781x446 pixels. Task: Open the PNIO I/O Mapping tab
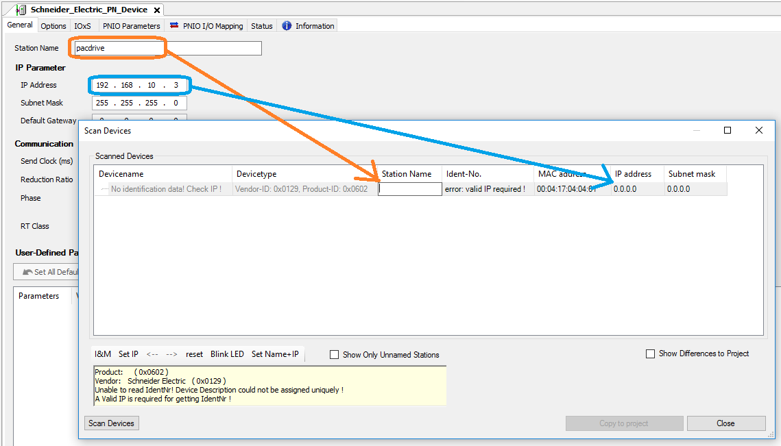pyautogui.click(x=206, y=26)
